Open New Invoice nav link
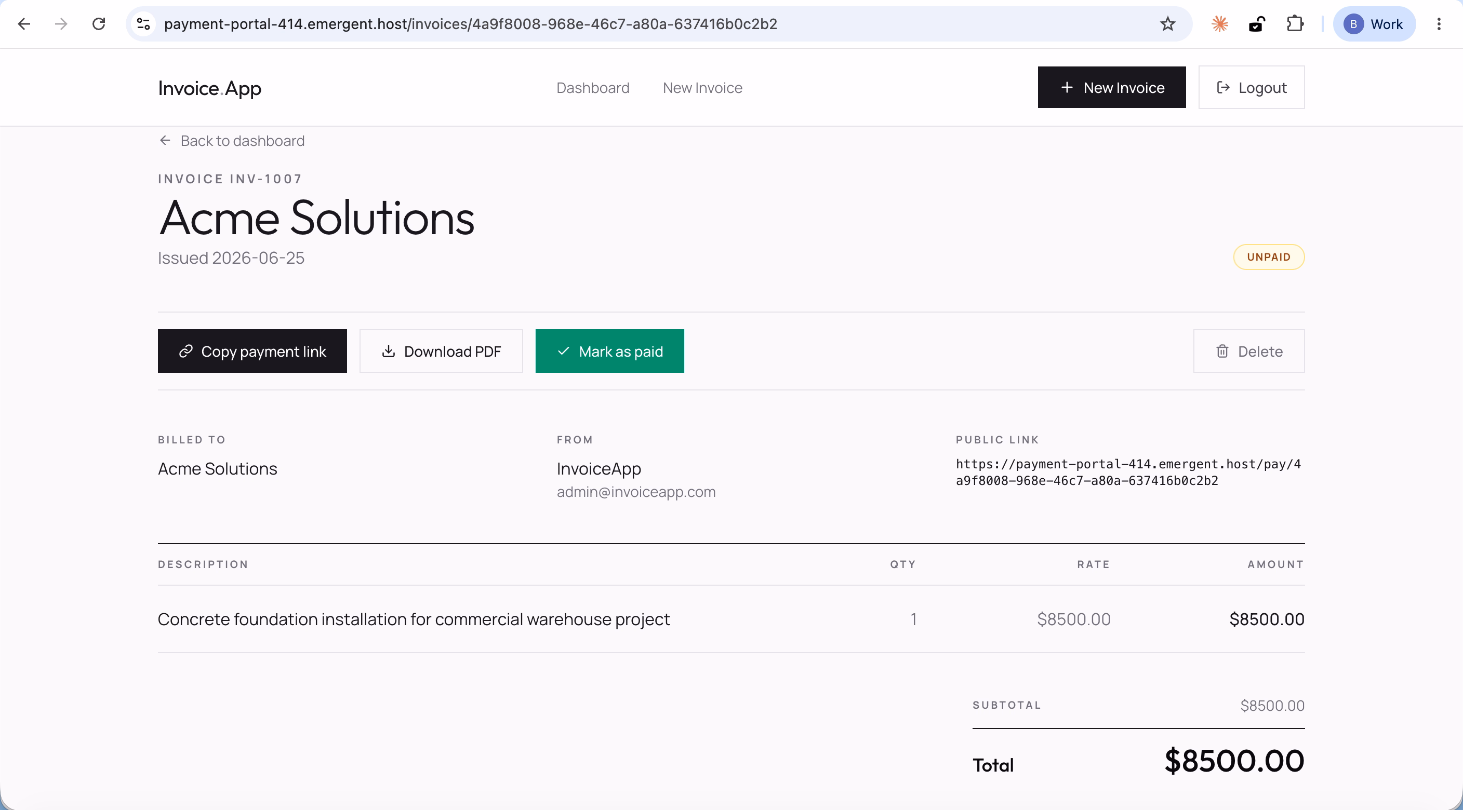1463x810 pixels. (702, 88)
